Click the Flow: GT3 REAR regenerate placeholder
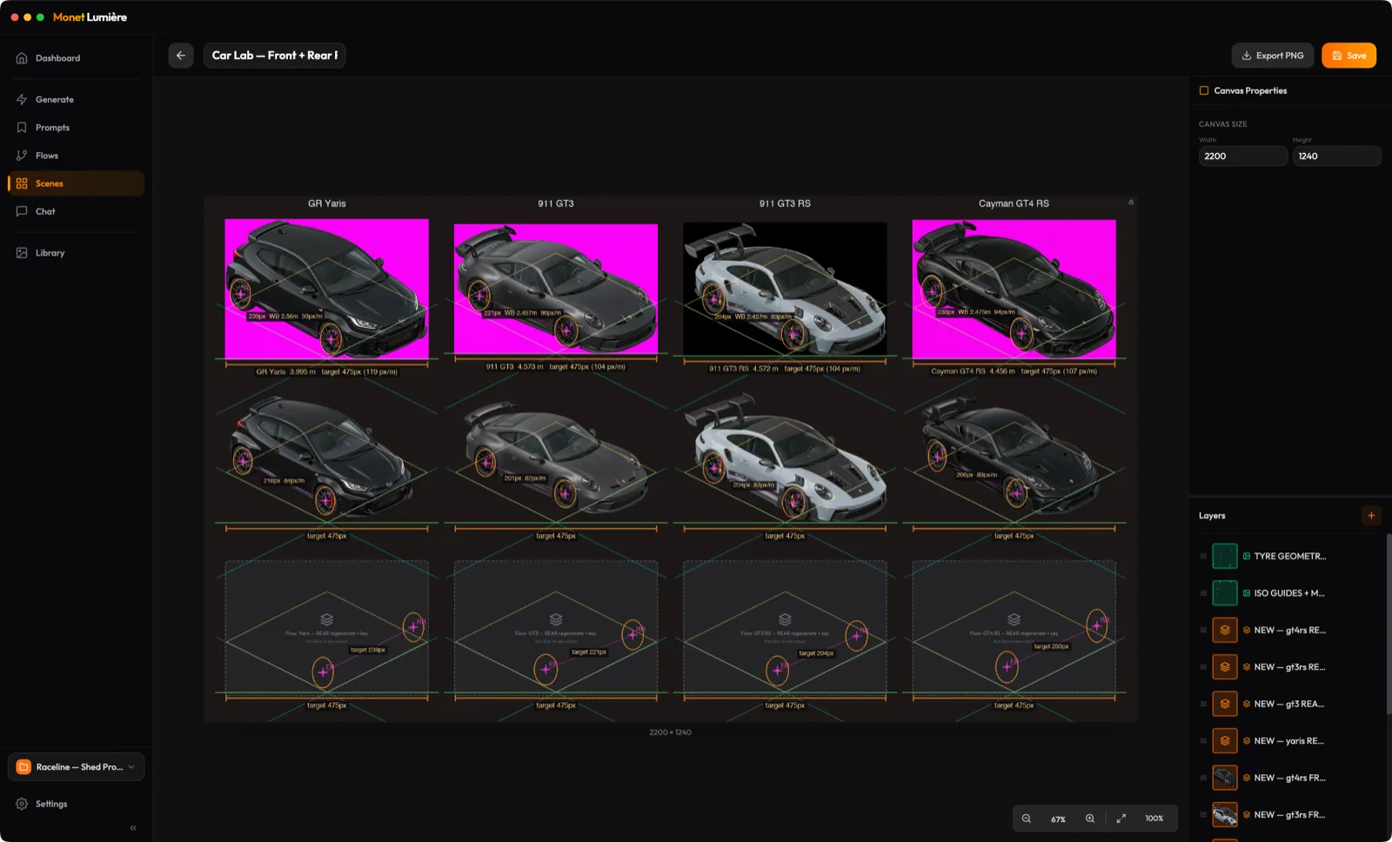This screenshot has width=1392, height=842. pyautogui.click(x=556, y=626)
